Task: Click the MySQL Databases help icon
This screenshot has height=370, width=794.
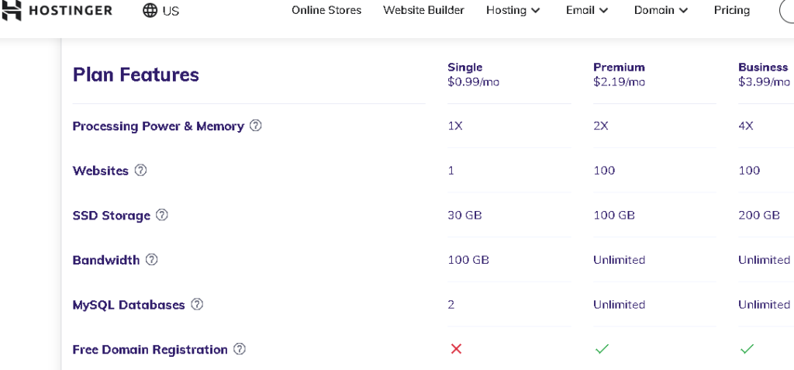Action: coord(197,304)
